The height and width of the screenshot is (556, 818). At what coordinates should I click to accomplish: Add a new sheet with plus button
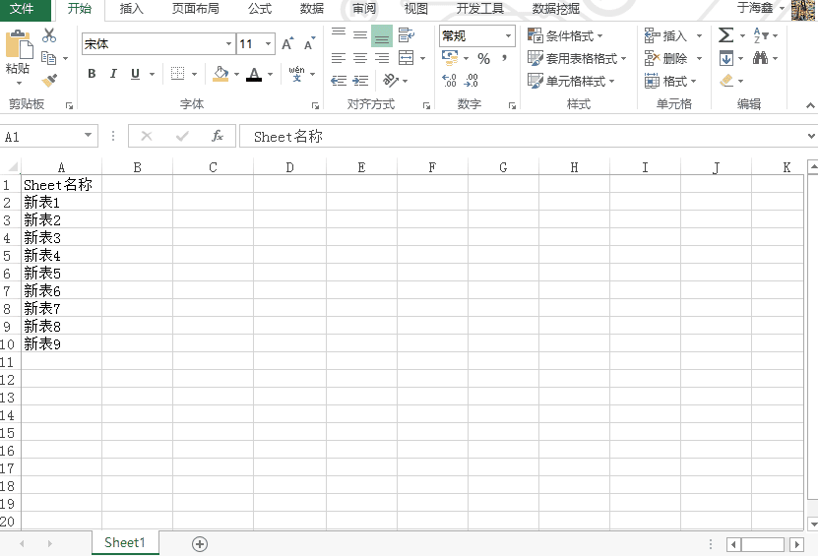coord(199,544)
